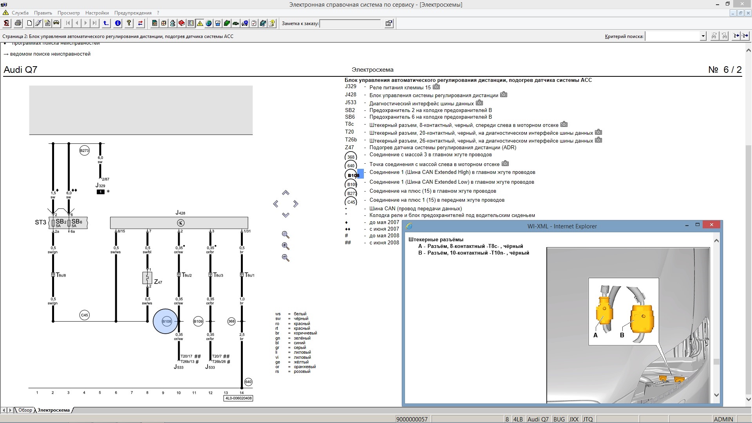
Task: Click the highlighted B108 connection node in diagram
Action: (x=166, y=321)
